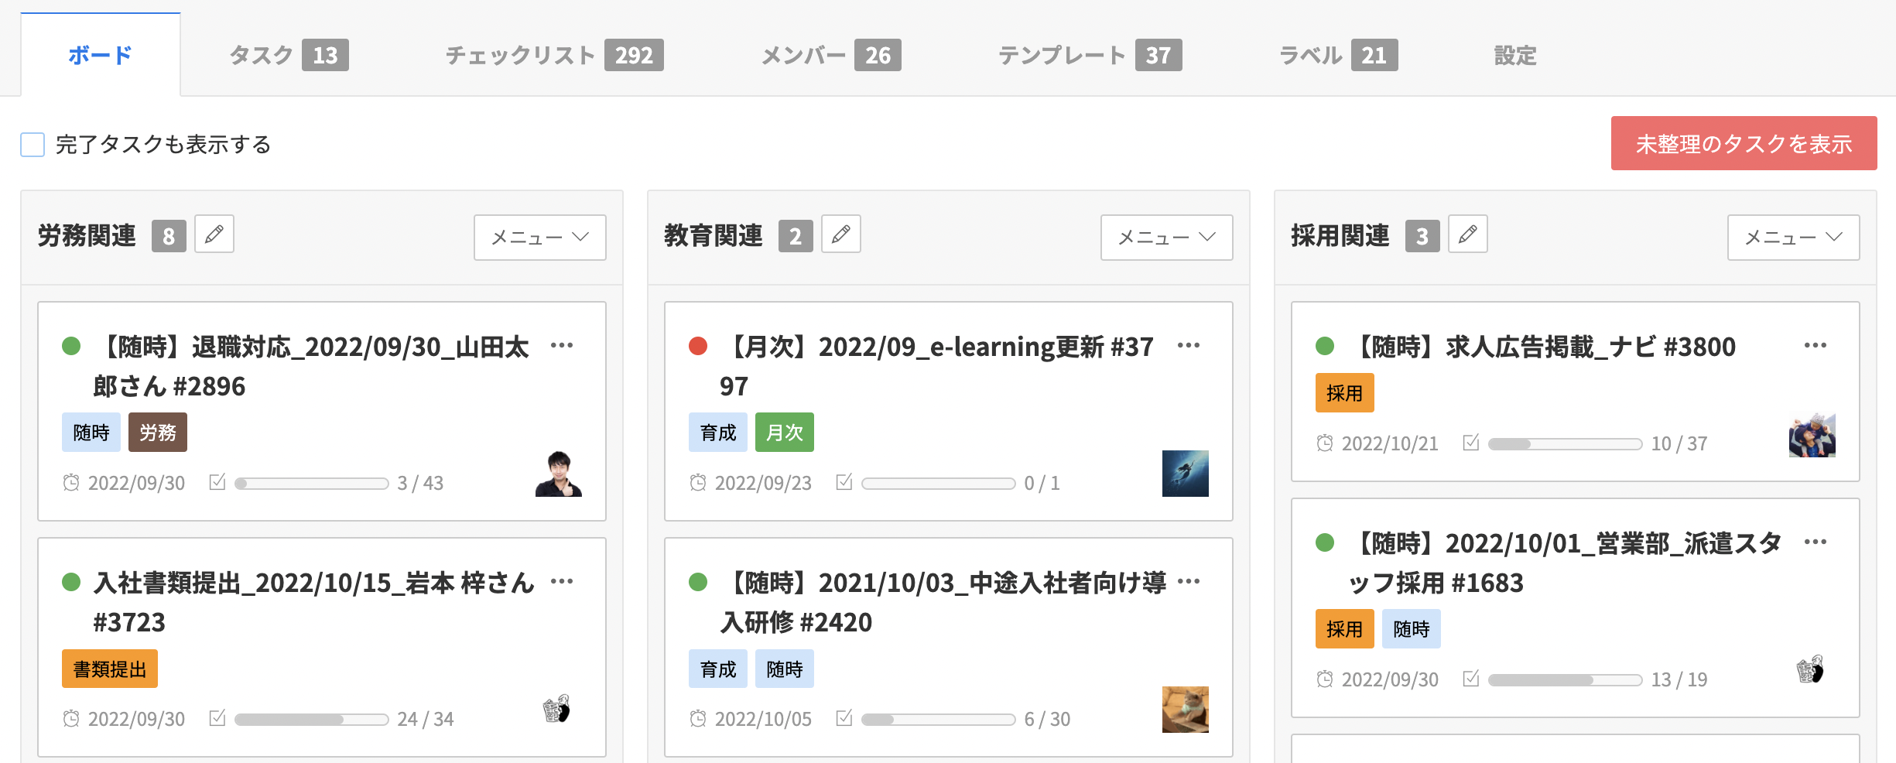Expand the メニュー dropdown in 教育関連 column
The image size is (1896, 763).
(1166, 238)
